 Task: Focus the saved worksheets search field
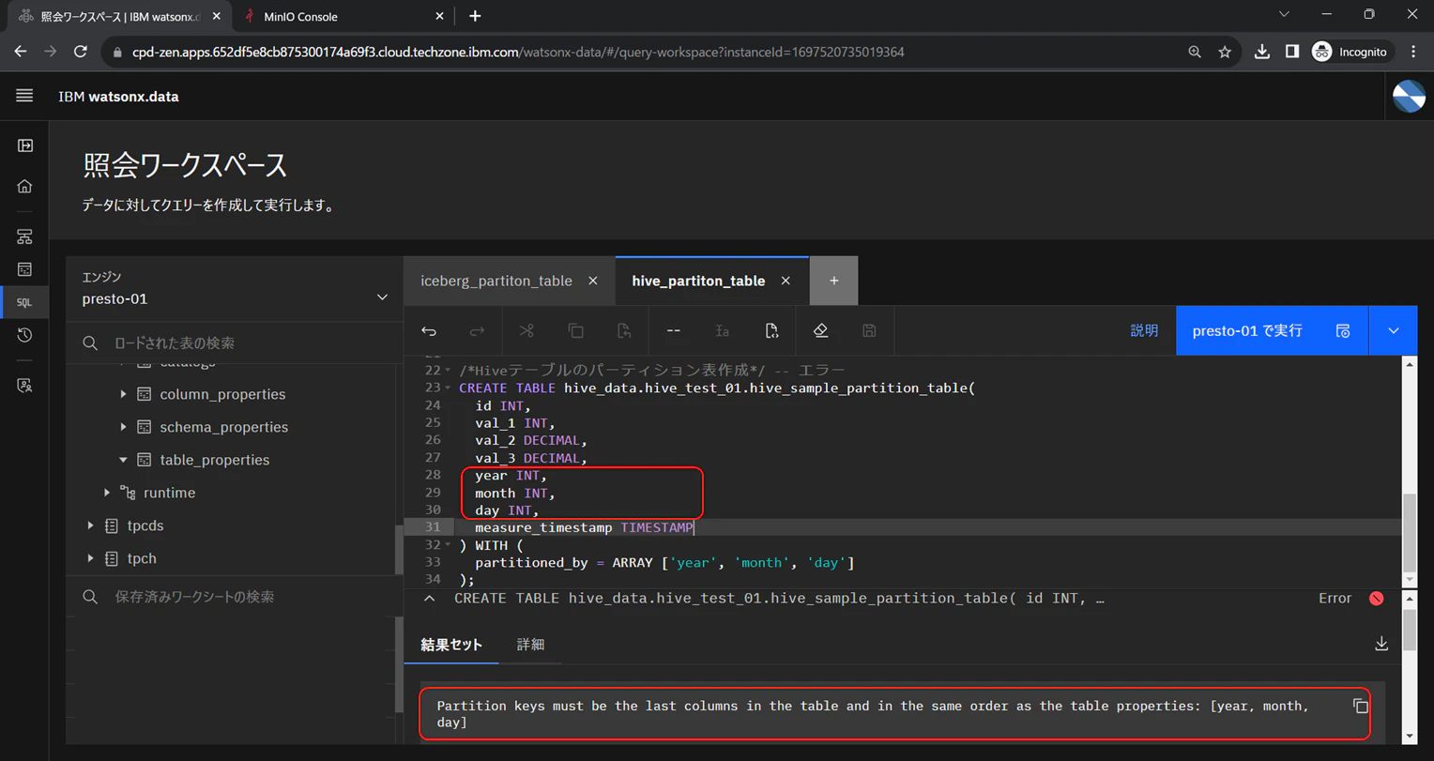pos(235,597)
